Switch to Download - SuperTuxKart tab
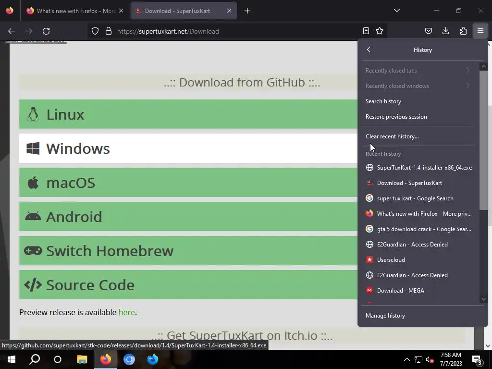Image resolution: width=492 pixels, height=369 pixels. 184,11
